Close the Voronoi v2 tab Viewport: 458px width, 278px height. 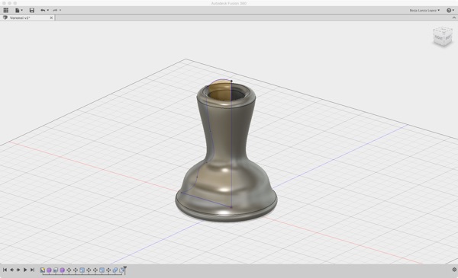coord(51,18)
